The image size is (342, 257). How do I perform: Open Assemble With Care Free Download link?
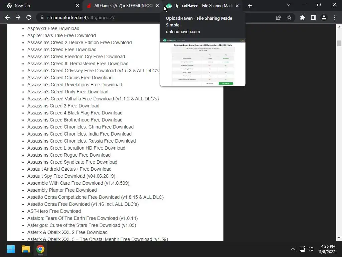click(x=78, y=183)
